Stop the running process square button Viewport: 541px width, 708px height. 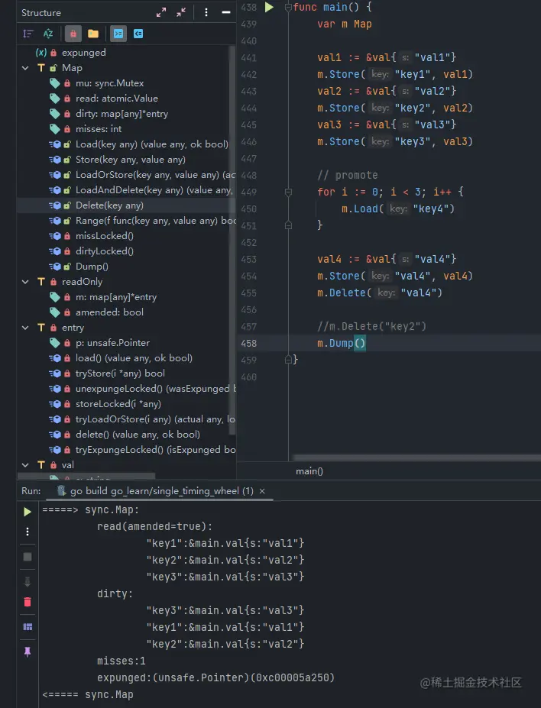(x=28, y=558)
